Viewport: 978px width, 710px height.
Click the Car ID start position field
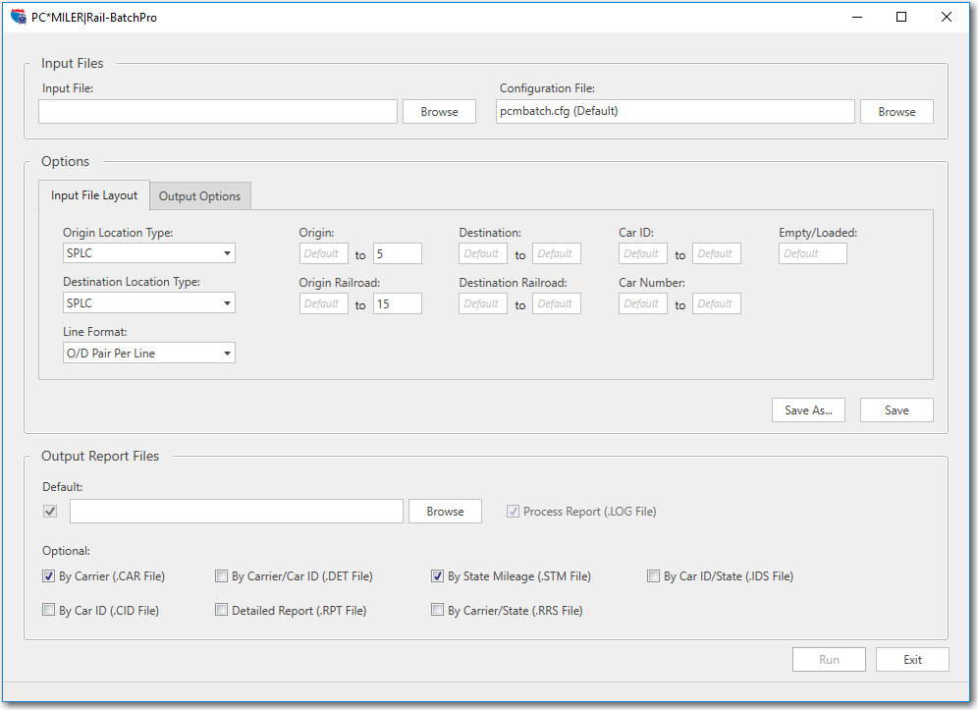643,253
